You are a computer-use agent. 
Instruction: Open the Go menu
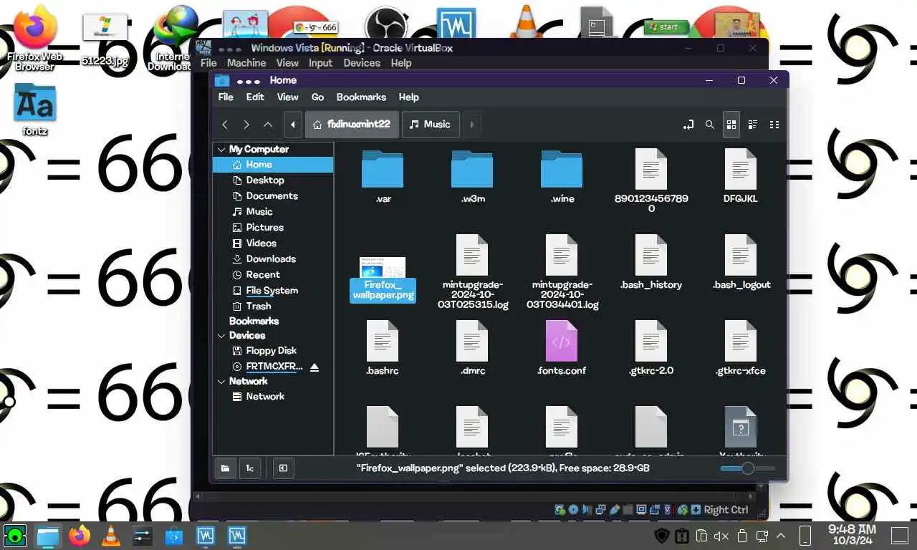[x=317, y=97]
